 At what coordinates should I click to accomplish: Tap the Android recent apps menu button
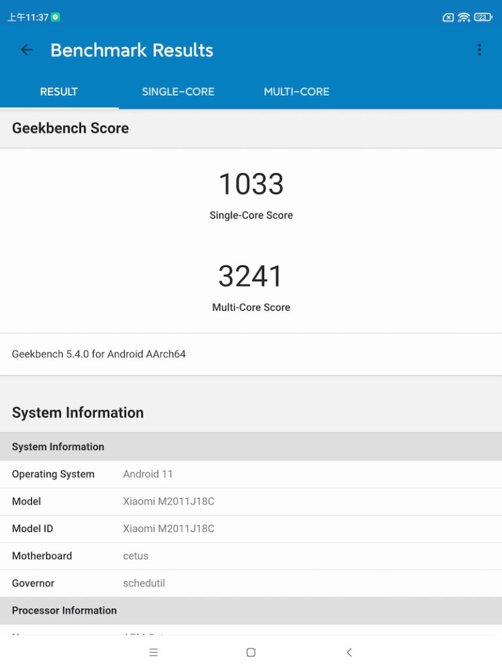pyautogui.click(x=154, y=652)
